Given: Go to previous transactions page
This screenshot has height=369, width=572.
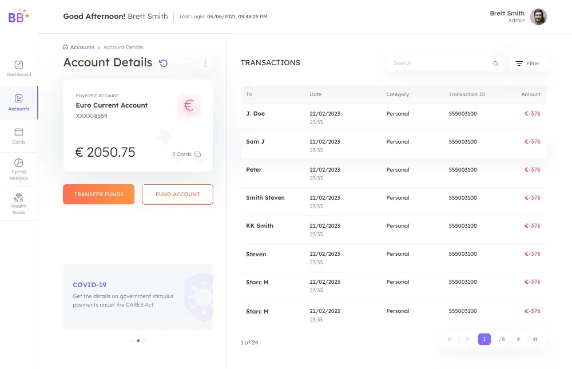Looking at the screenshot, I should pyautogui.click(x=467, y=339).
